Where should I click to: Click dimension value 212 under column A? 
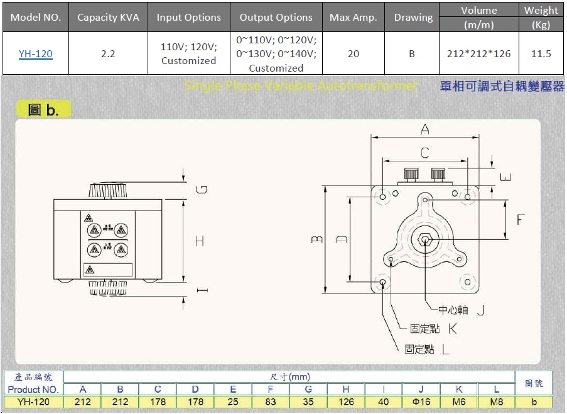click(x=82, y=401)
